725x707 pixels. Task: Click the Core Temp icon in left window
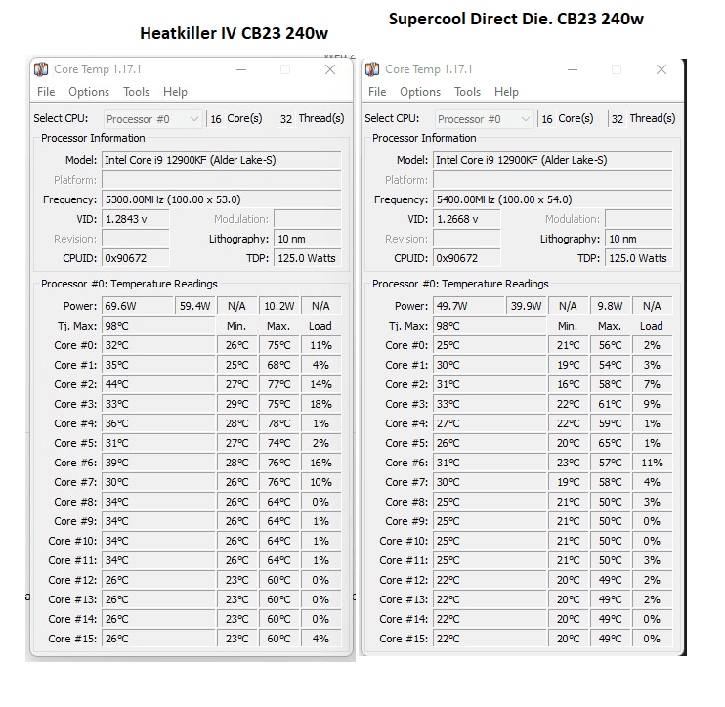pos(41,69)
